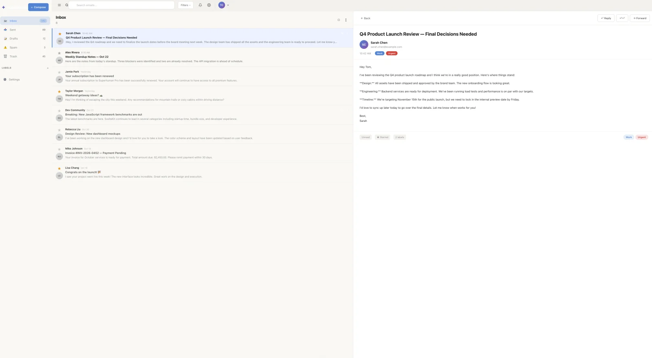Image resolution: width=652 pixels, height=358 pixels.
Task: Open notifications bell
Action: point(200,5)
